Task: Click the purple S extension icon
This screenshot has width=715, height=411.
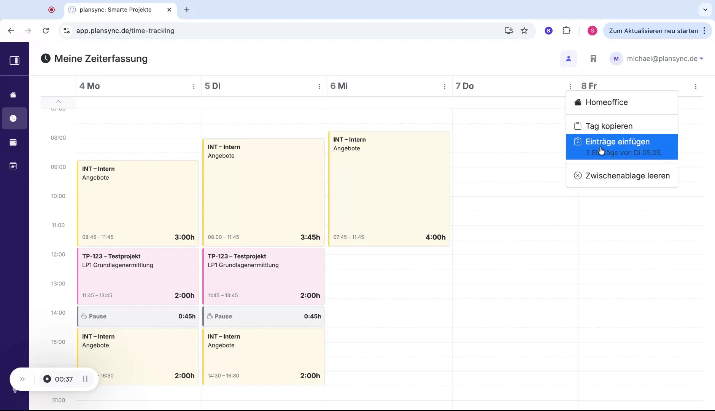Action: click(x=548, y=31)
